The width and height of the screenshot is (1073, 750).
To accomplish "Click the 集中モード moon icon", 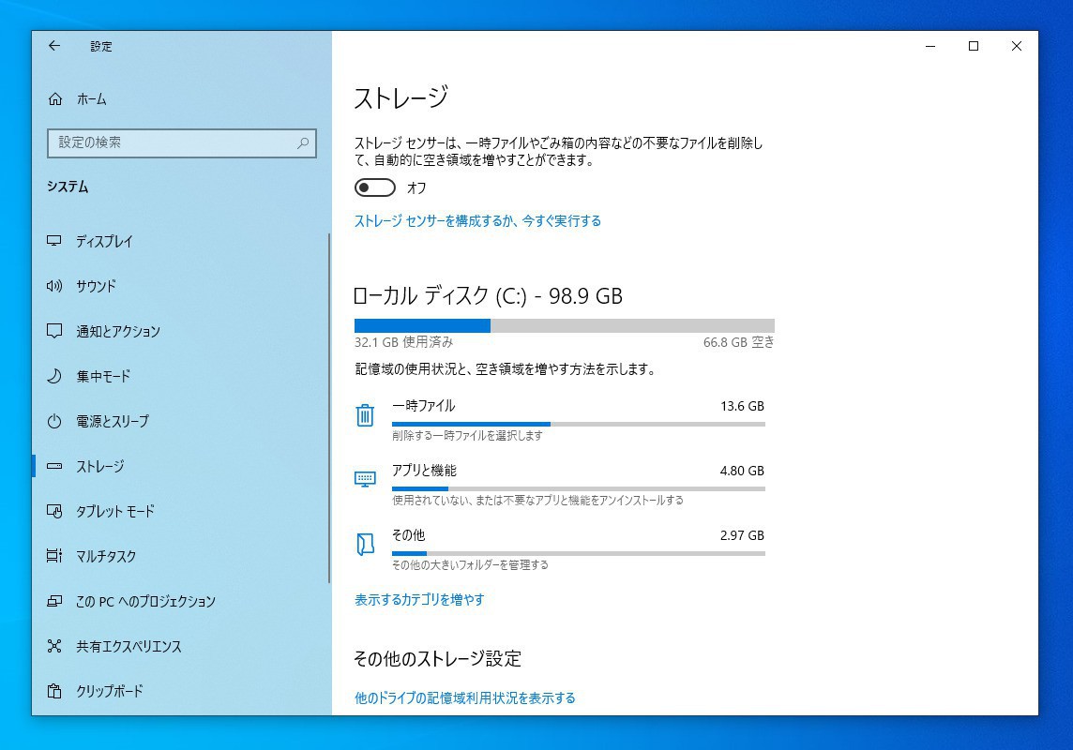I will point(54,376).
